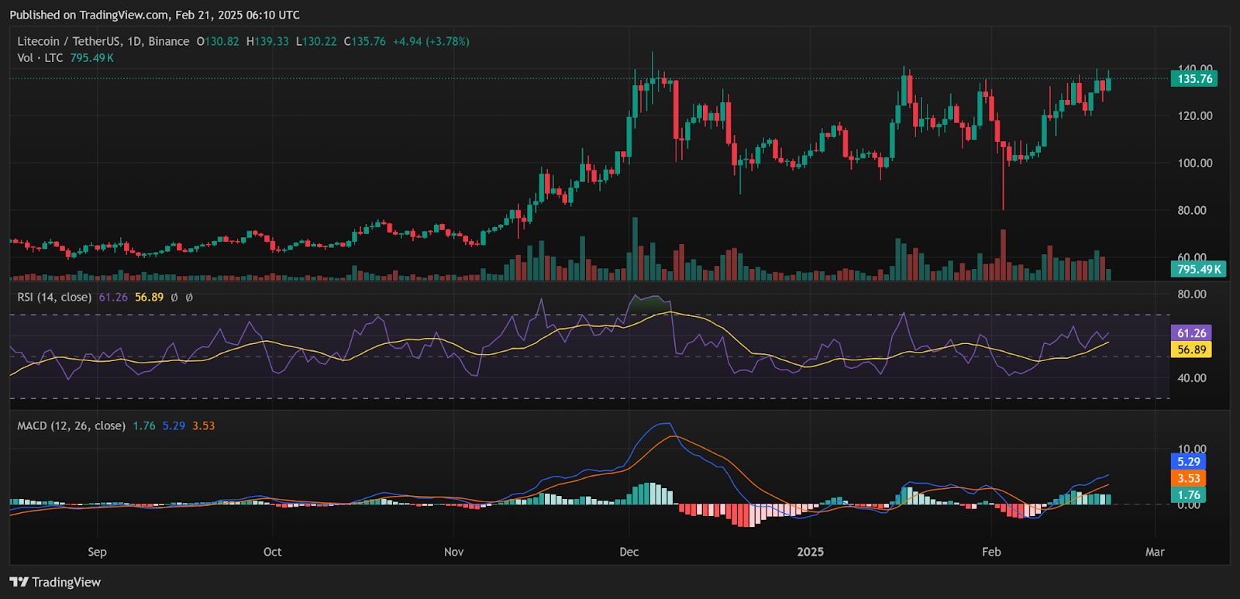Click the green 135.76 current price tag
1240x599 pixels.
(x=1194, y=79)
